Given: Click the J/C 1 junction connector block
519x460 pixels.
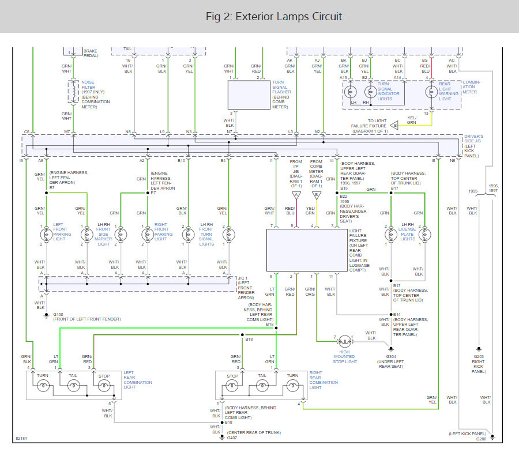Looking at the screenshot, I should 137,284.
